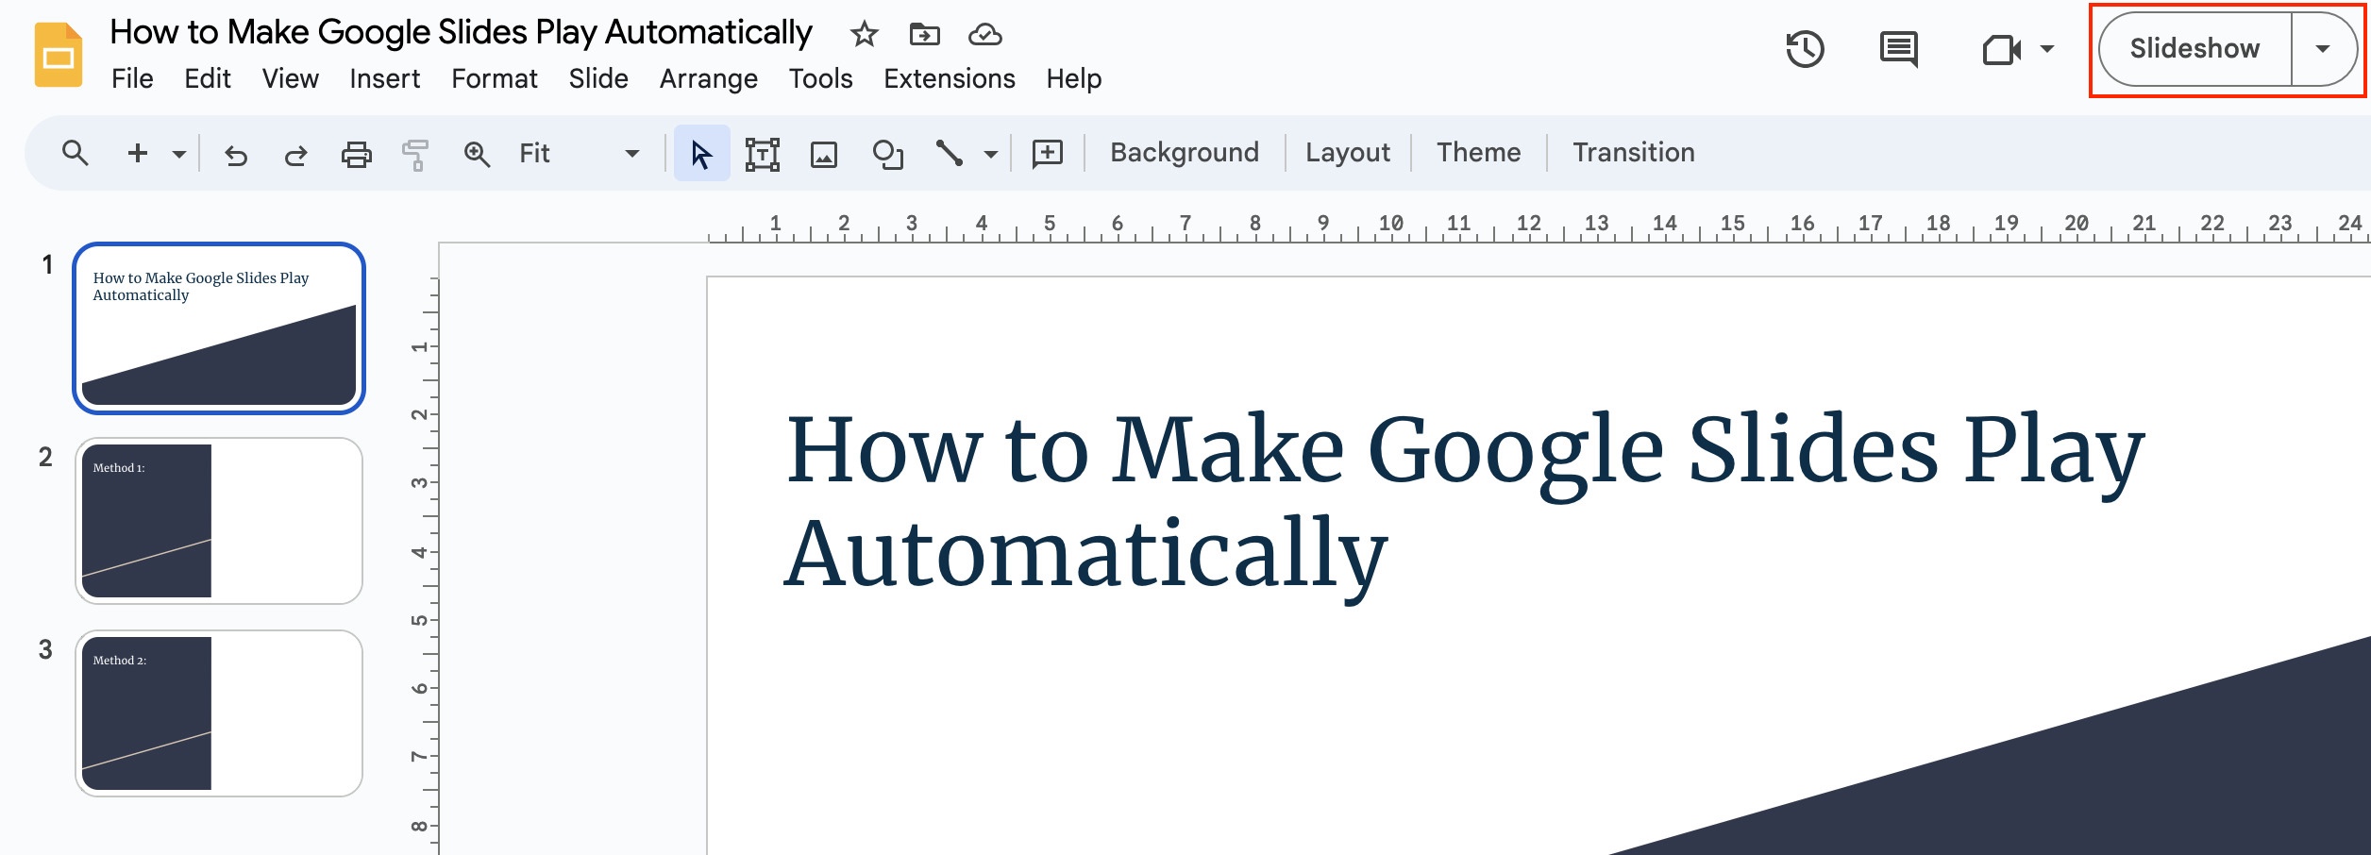
Task: Open the Edit menu
Action: 208,78
